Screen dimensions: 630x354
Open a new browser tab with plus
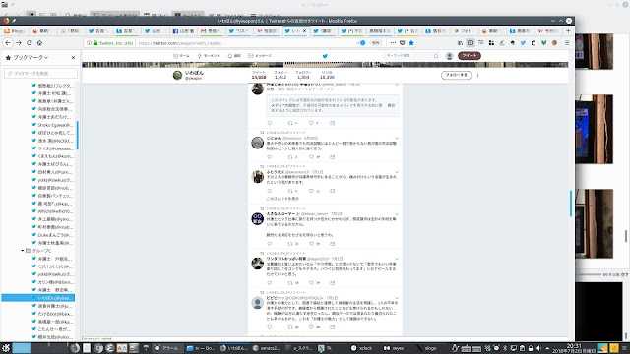(x=568, y=30)
